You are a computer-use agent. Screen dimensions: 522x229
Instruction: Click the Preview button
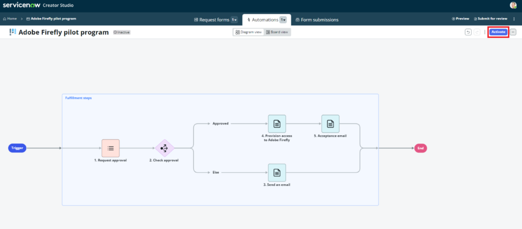(460, 19)
